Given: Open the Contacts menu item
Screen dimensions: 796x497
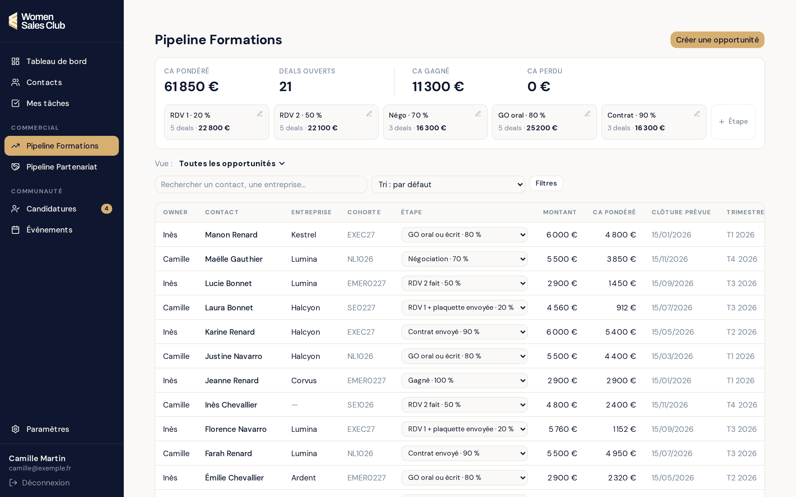Looking at the screenshot, I should pos(62,83).
